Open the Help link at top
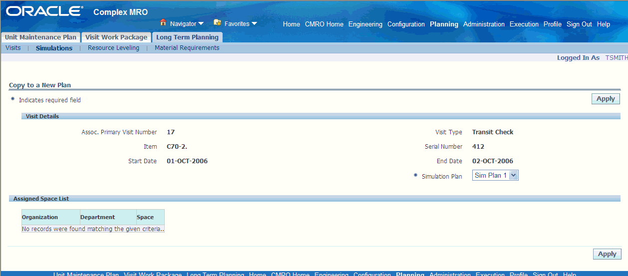Viewport: 628px width, 276px height. pyautogui.click(x=604, y=24)
